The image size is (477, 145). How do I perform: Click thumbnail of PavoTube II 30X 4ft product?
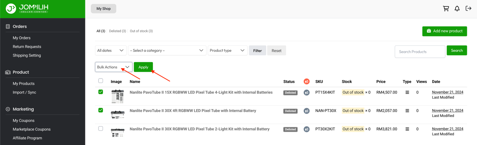(x=118, y=114)
